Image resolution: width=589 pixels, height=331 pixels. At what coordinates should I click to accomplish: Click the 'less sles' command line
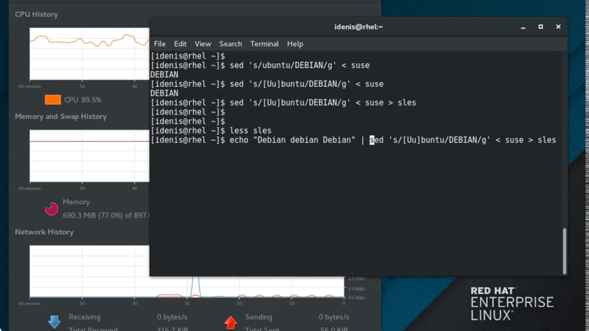click(x=211, y=131)
